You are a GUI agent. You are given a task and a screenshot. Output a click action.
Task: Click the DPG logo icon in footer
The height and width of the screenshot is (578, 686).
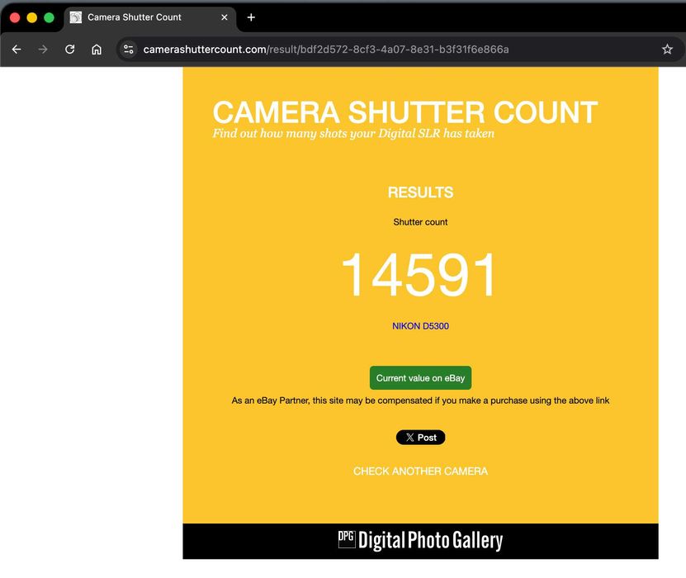pos(347,539)
